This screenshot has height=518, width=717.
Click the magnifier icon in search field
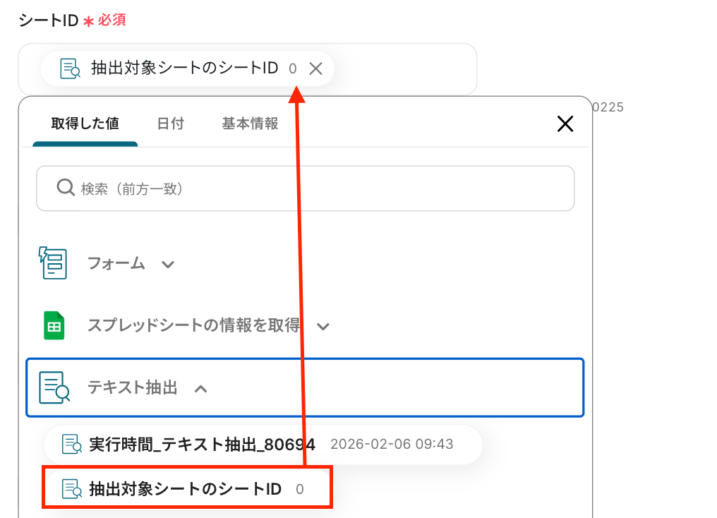(66, 188)
